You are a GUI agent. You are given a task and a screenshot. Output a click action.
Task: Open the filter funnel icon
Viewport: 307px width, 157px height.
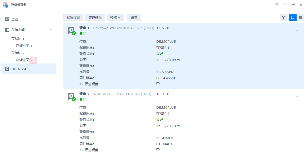pyautogui.click(x=284, y=17)
